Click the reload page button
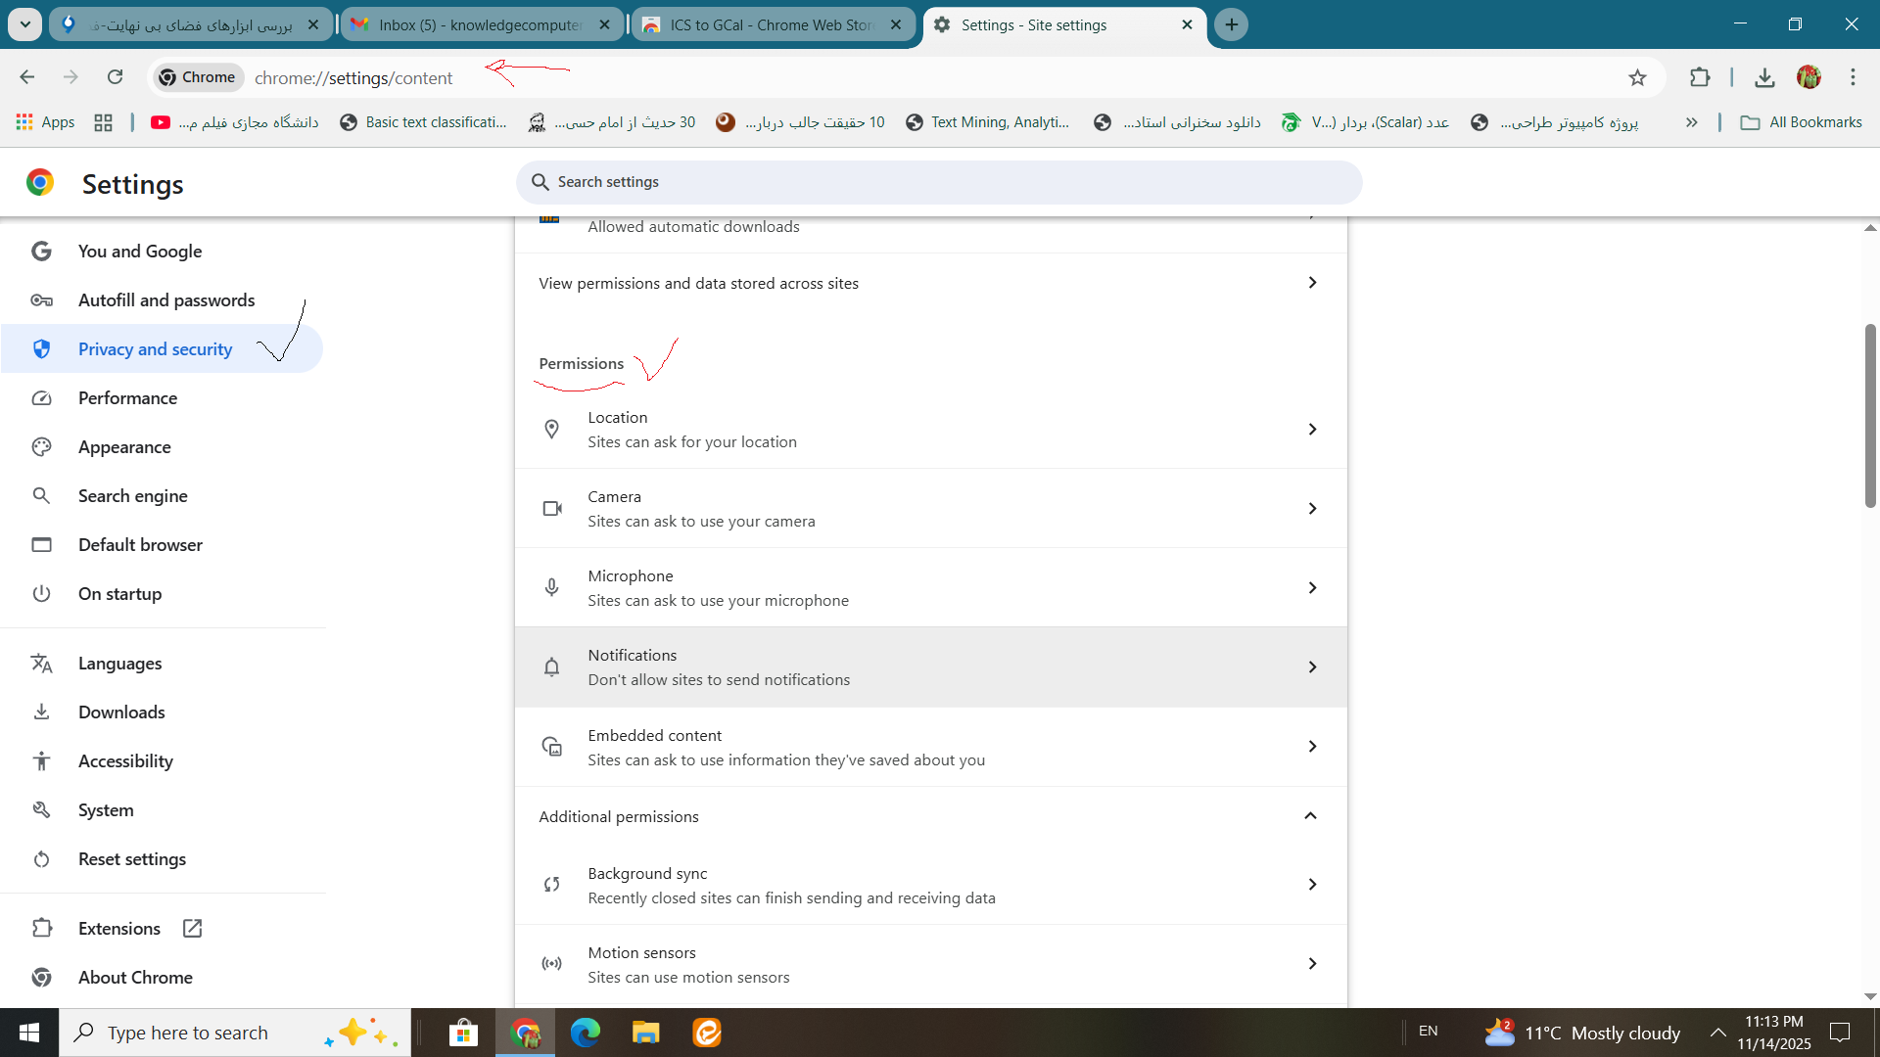This screenshot has width=1880, height=1057. (116, 77)
